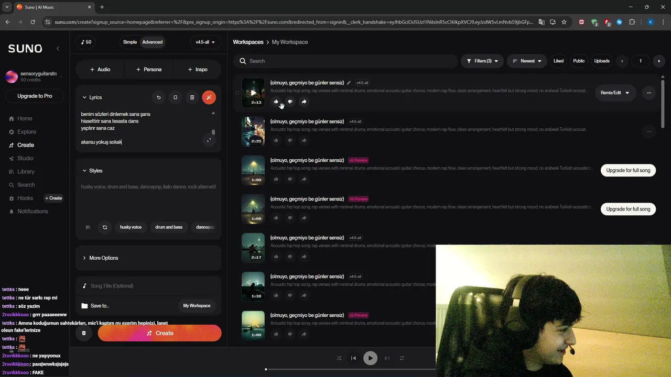Bookmark this page with Chrome's star icon

(x=564, y=22)
